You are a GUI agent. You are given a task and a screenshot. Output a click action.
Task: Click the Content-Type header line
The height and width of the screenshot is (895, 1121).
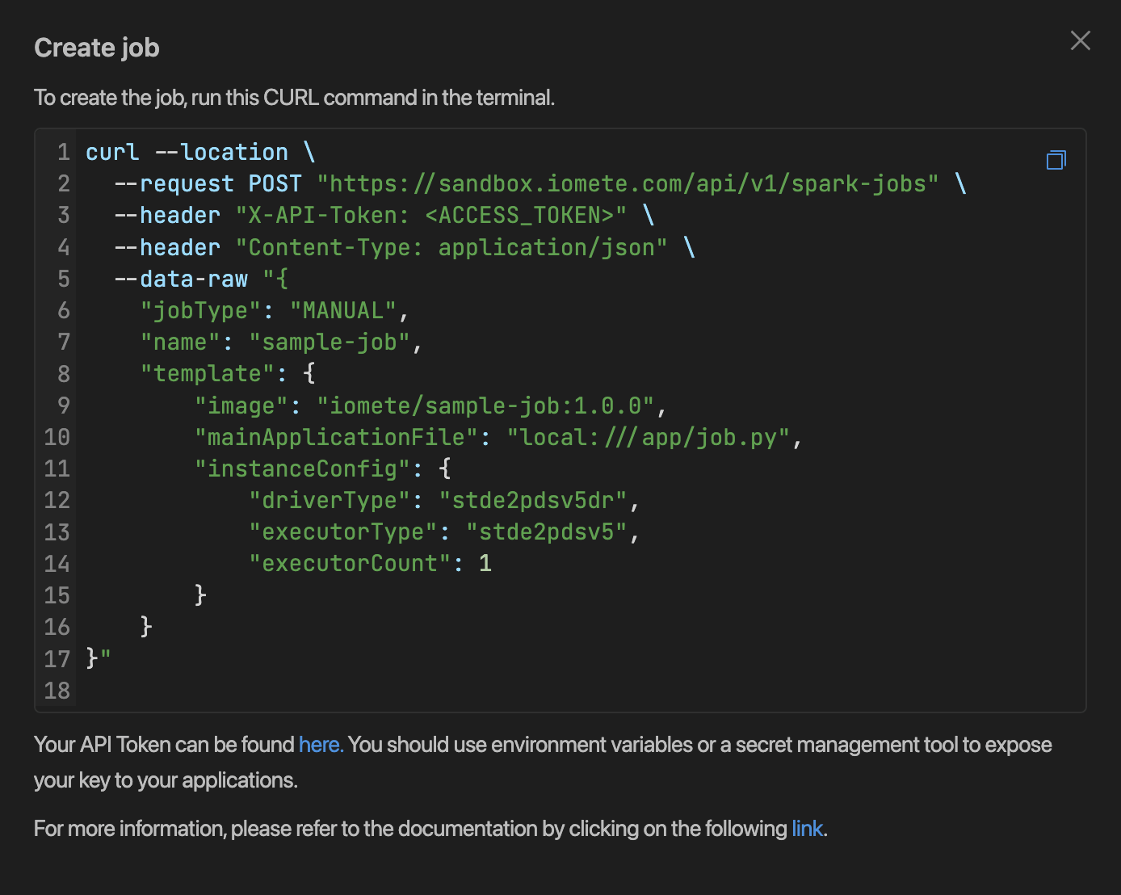404,247
